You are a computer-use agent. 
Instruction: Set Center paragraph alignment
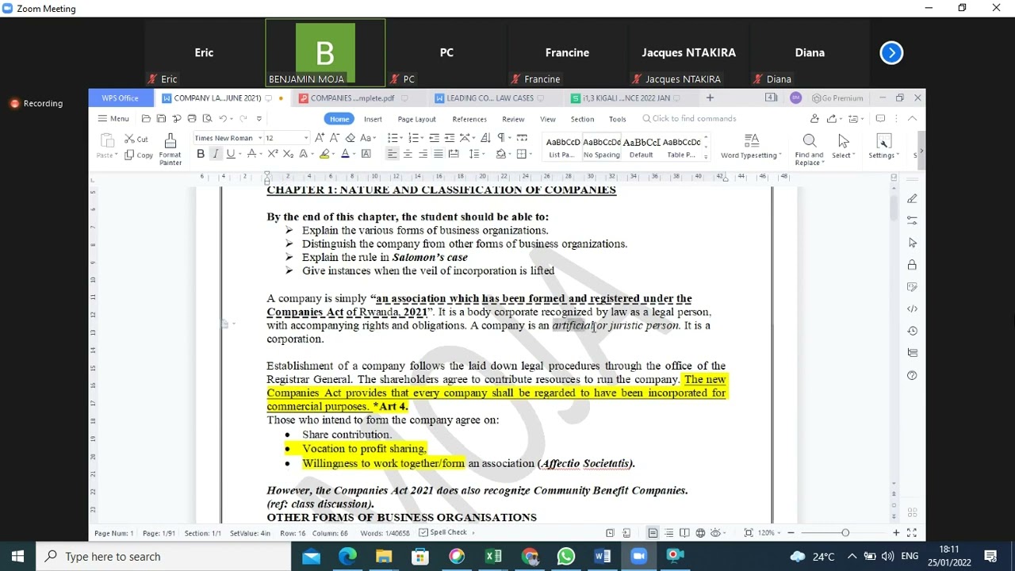[x=408, y=154]
